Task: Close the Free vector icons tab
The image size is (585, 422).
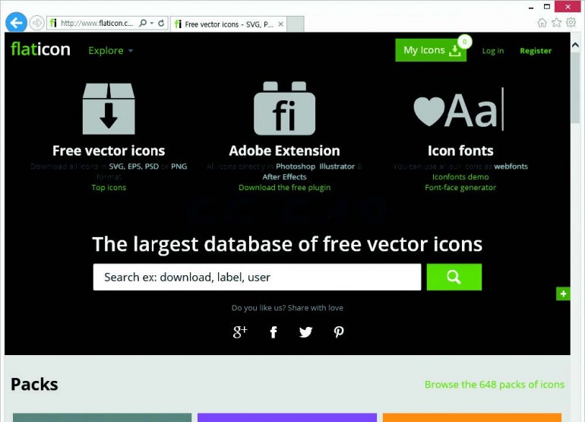Action: (280, 24)
